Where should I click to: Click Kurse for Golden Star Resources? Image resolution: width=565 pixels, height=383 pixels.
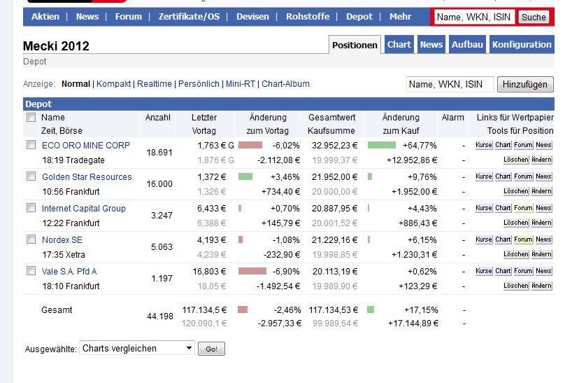point(484,176)
